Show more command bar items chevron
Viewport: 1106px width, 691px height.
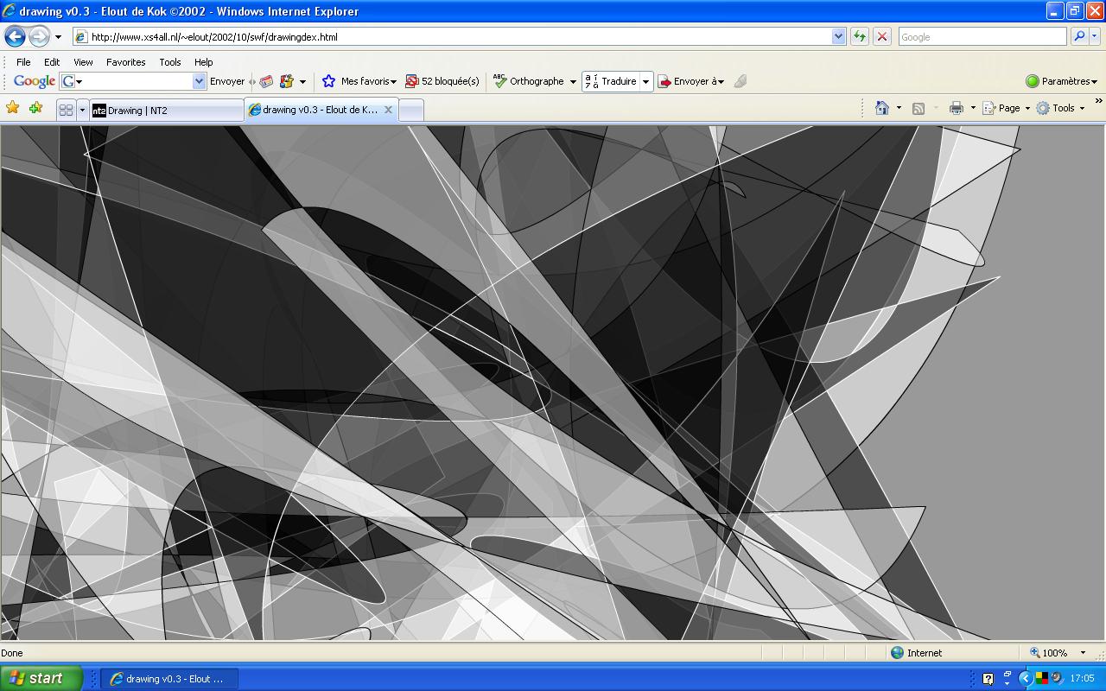pos(1099,101)
